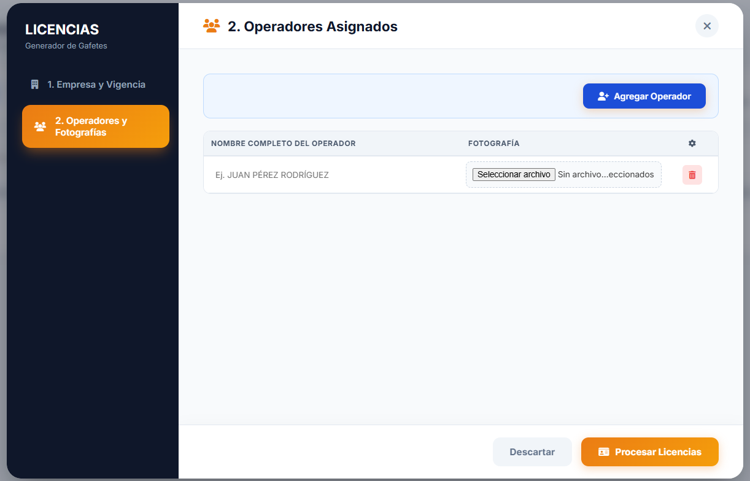This screenshot has height=481, width=750.
Task: Click the Sin archivo seleccionados text
Action: click(606, 174)
